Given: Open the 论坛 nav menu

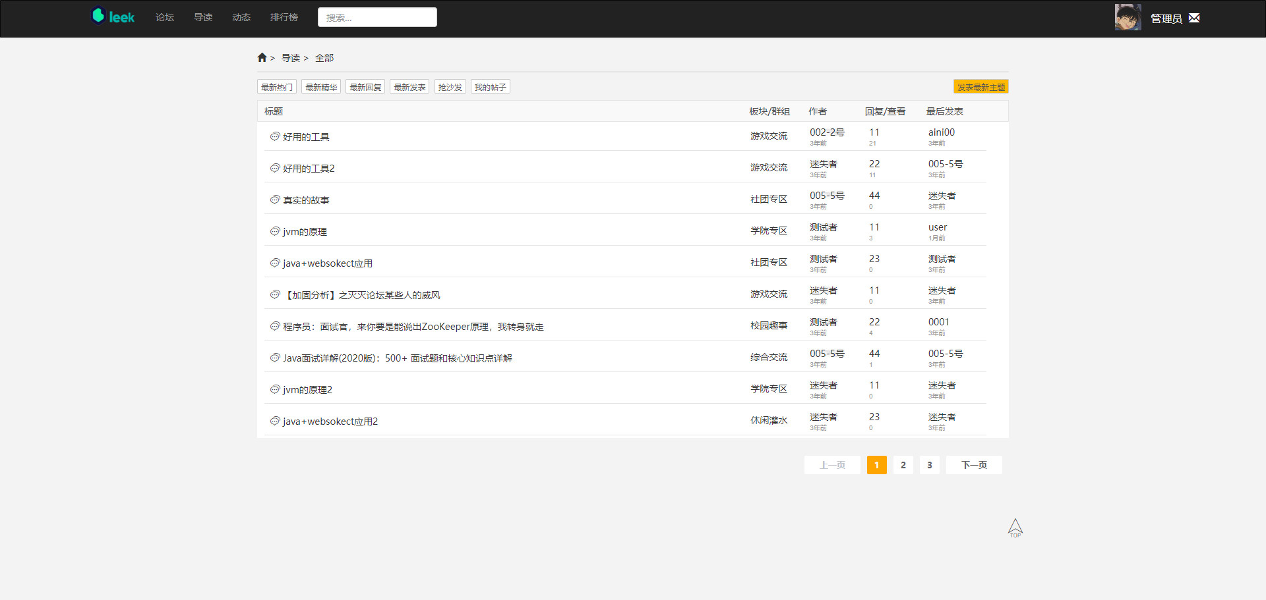Looking at the screenshot, I should pos(165,17).
